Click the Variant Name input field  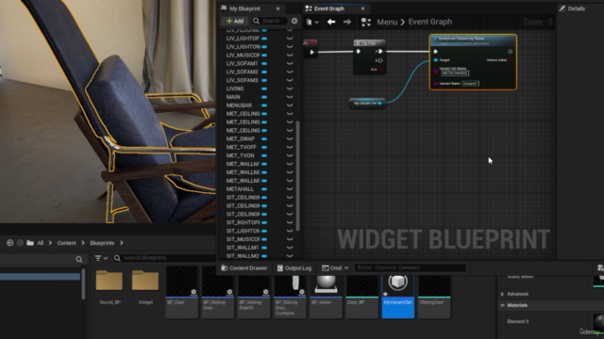coord(470,84)
